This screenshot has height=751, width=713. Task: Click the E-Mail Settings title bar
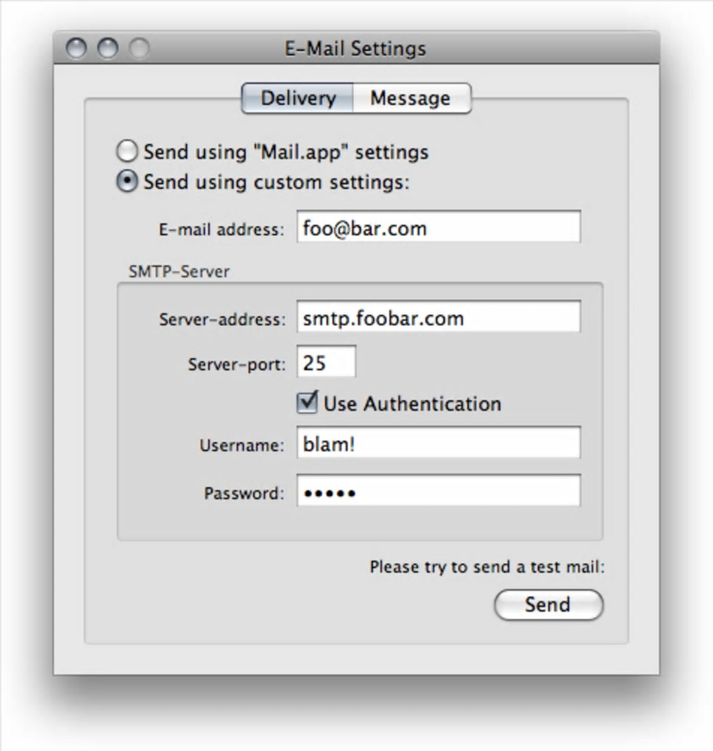pos(356,48)
